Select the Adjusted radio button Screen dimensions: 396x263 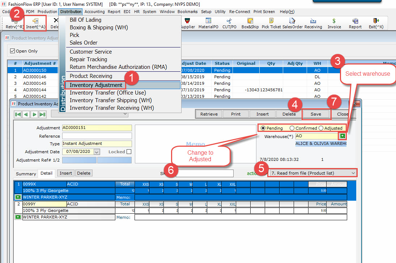pyautogui.click(x=321, y=128)
